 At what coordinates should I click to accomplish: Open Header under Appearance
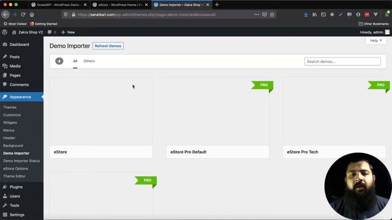point(9,138)
